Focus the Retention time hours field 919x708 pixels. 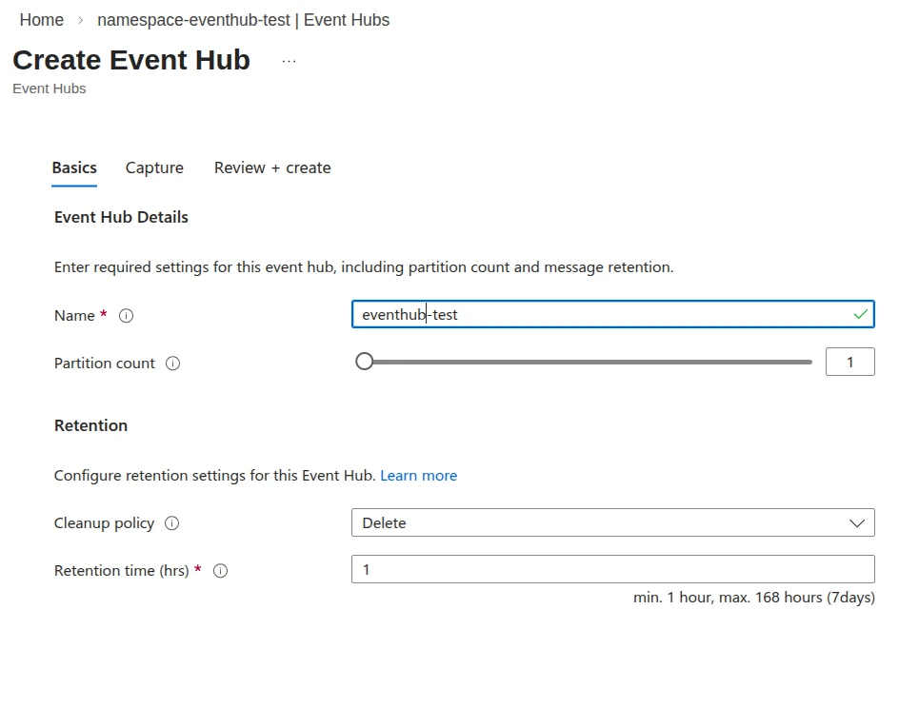point(612,569)
